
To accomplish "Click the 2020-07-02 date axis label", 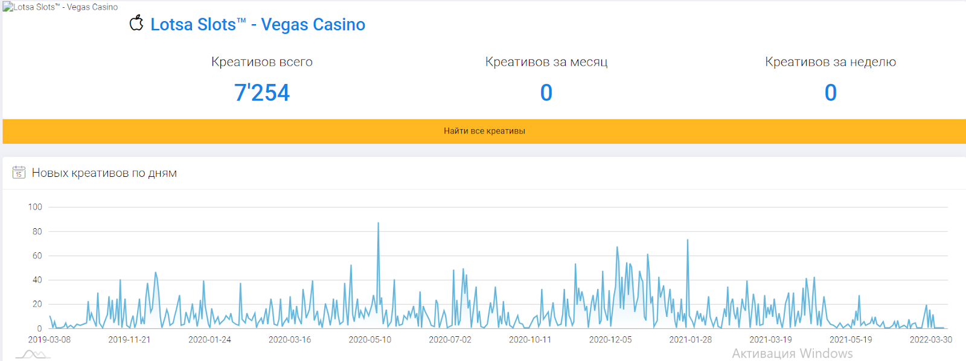I will [x=450, y=340].
